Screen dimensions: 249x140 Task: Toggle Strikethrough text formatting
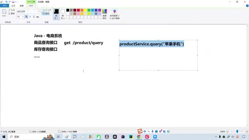pyautogui.click(x=37, y=17)
